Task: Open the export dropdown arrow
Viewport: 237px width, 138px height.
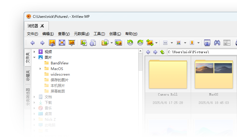Action: point(112,43)
